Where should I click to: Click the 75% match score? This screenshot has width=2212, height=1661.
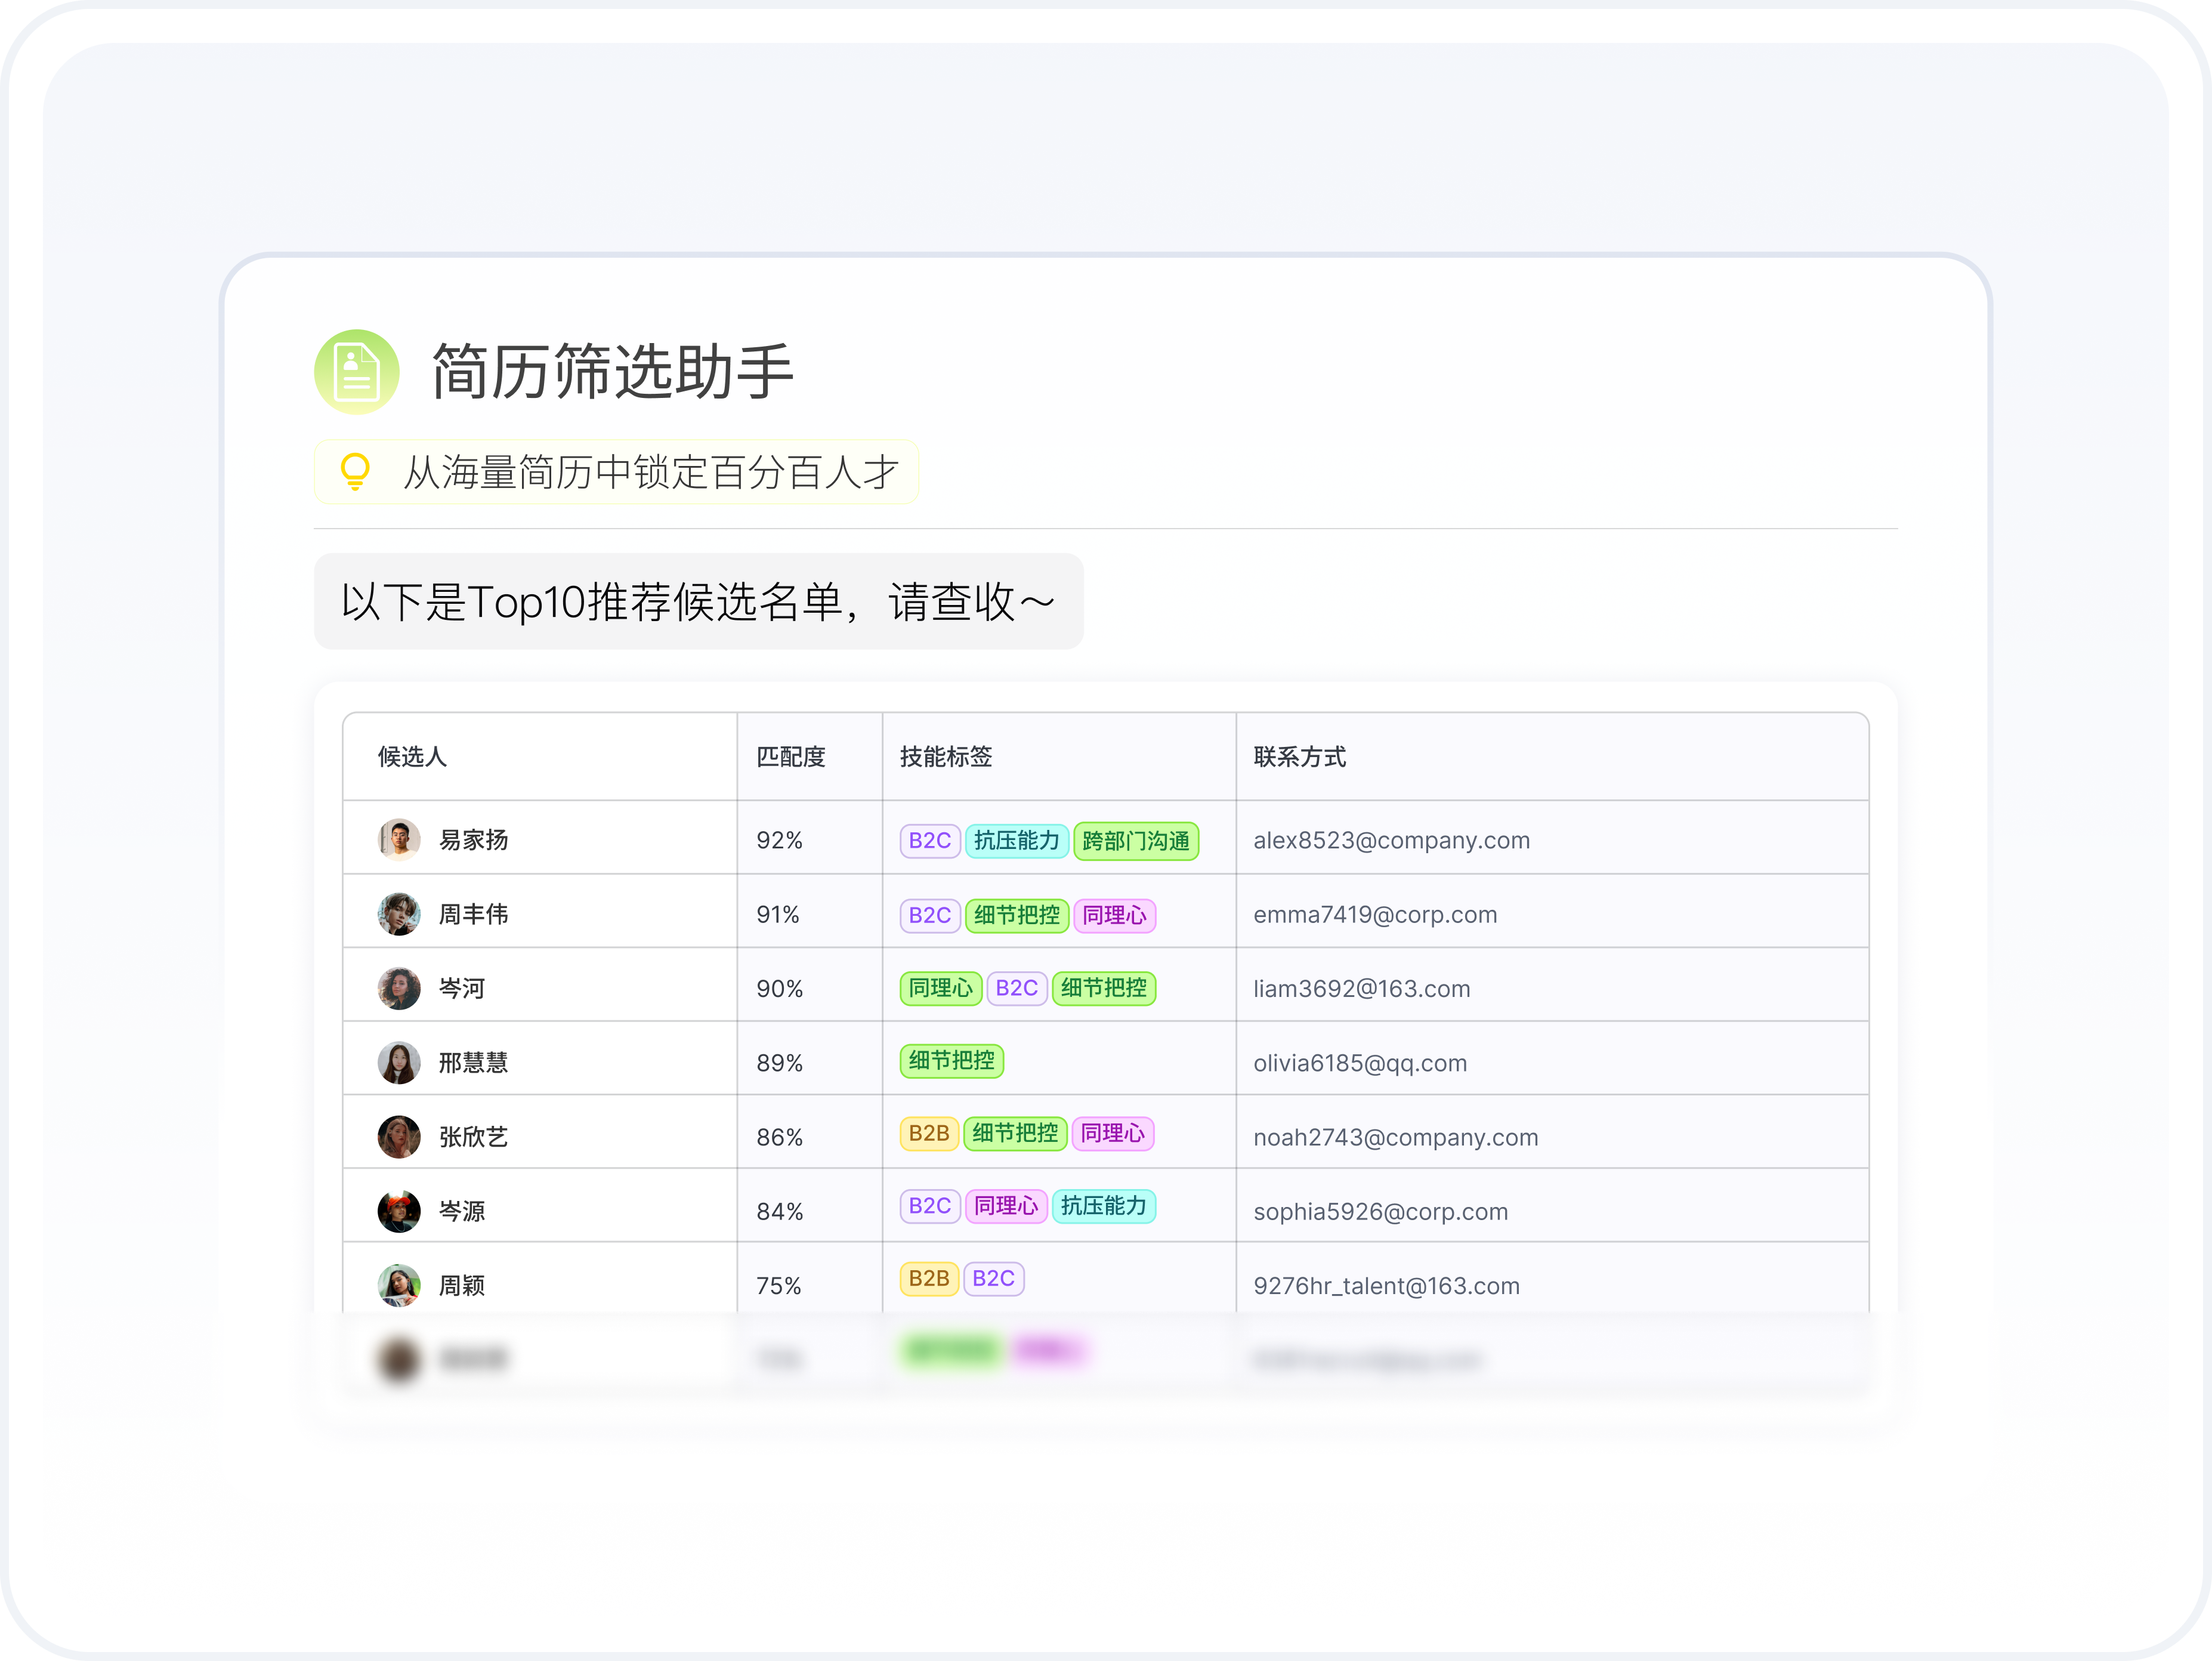779,1285
